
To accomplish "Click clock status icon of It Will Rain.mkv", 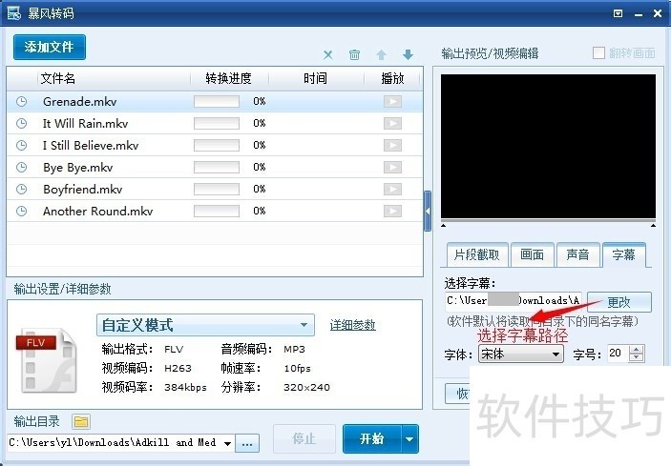I will [x=21, y=124].
